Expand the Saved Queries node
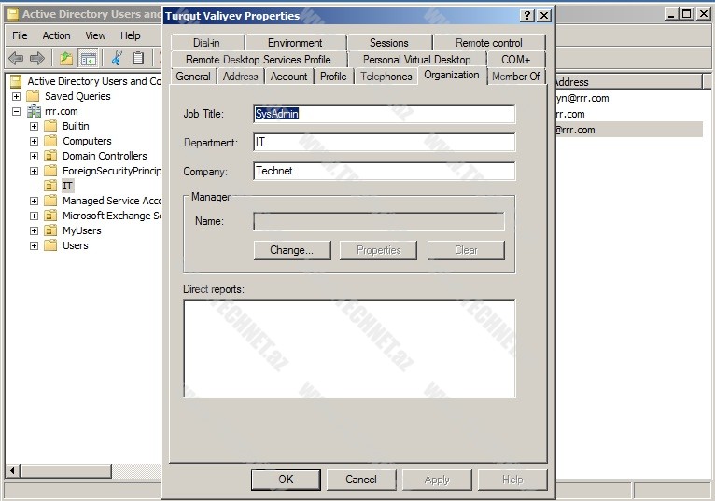The height and width of the screenshot is (501, 715). pos(16,96)
